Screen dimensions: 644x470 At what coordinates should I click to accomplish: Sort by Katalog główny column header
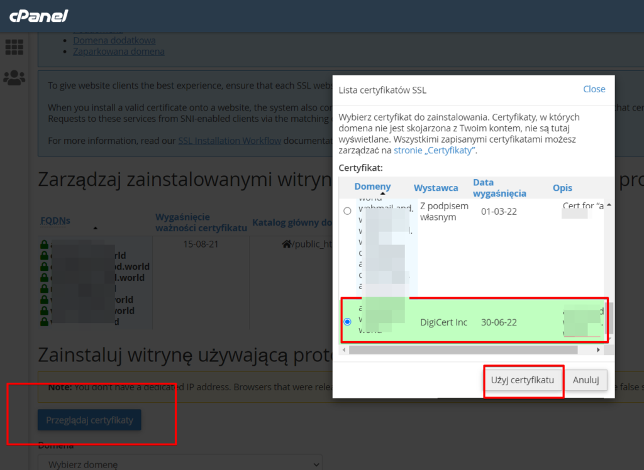[292, 222]
